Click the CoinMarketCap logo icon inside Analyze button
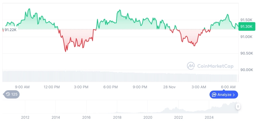Viewport: 260px width, 121px height. click(x=214, y=95)
